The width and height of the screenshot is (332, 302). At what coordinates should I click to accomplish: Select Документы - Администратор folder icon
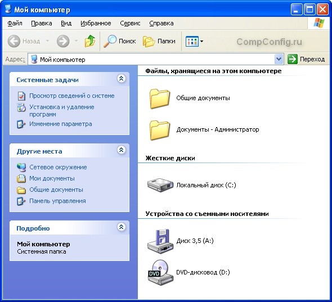pyautogui.click(x=160, y=130)
